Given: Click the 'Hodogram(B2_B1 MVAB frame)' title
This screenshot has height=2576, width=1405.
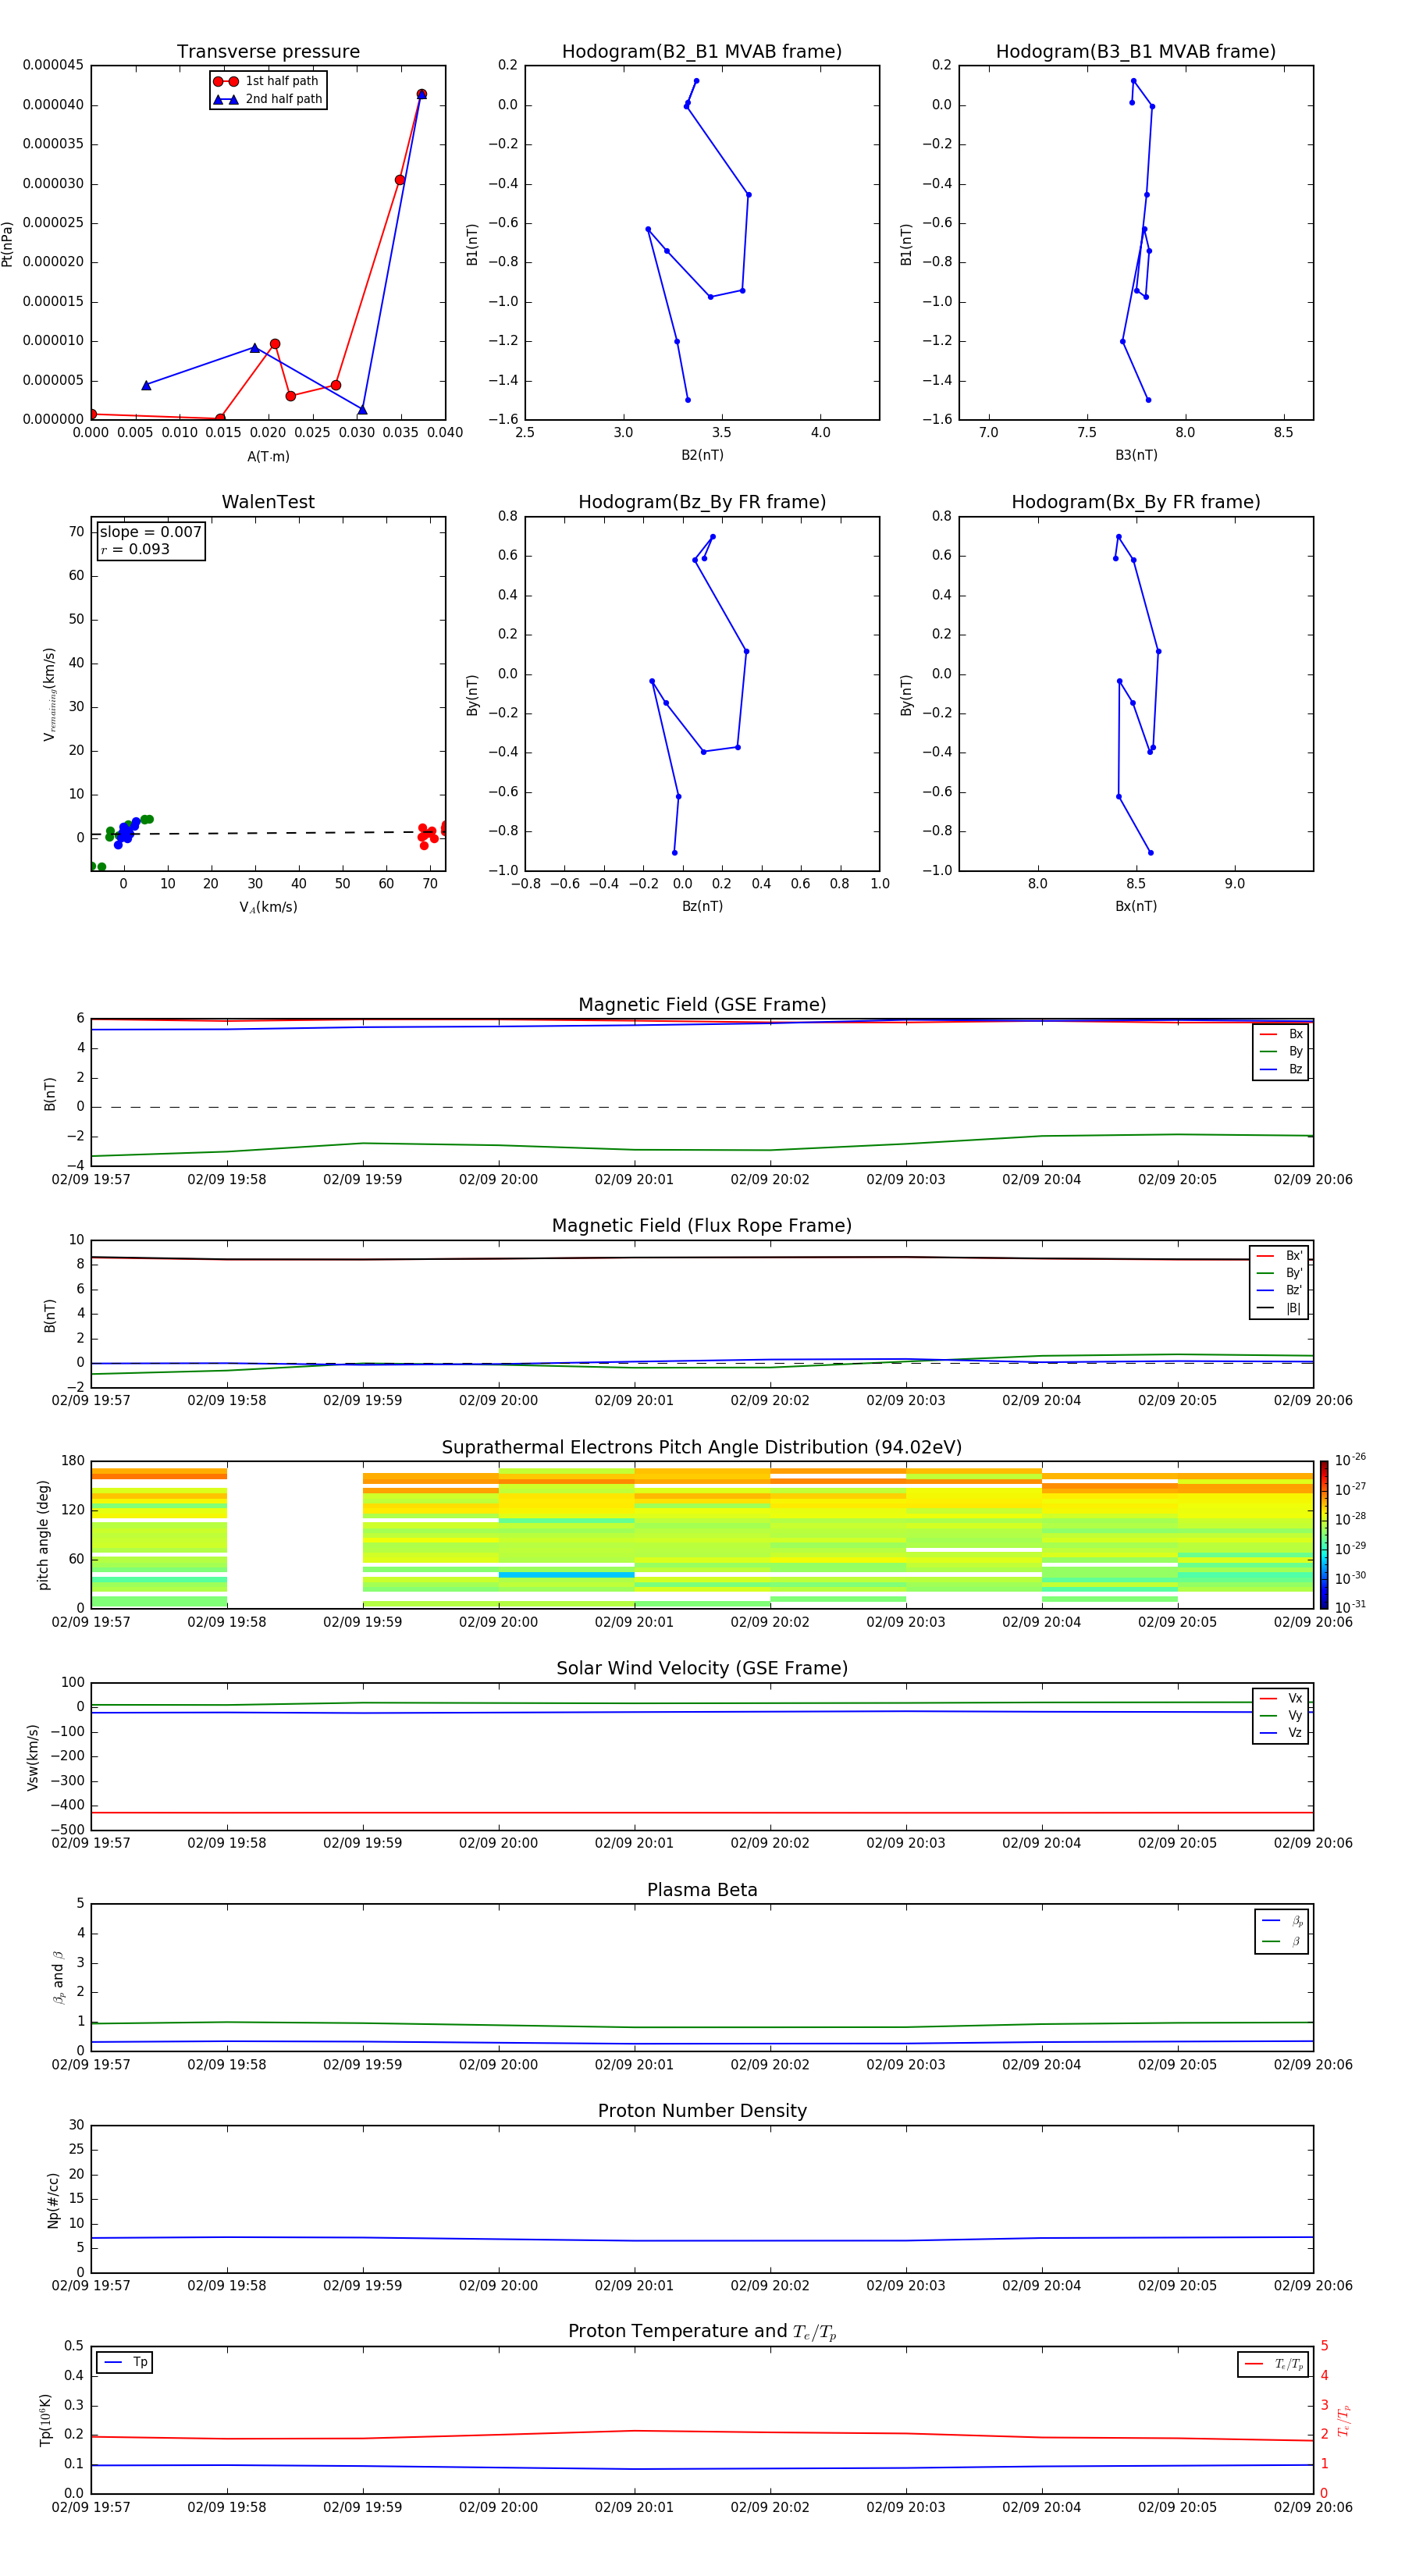Looking at the screenshot, I should tap(702, 52).
